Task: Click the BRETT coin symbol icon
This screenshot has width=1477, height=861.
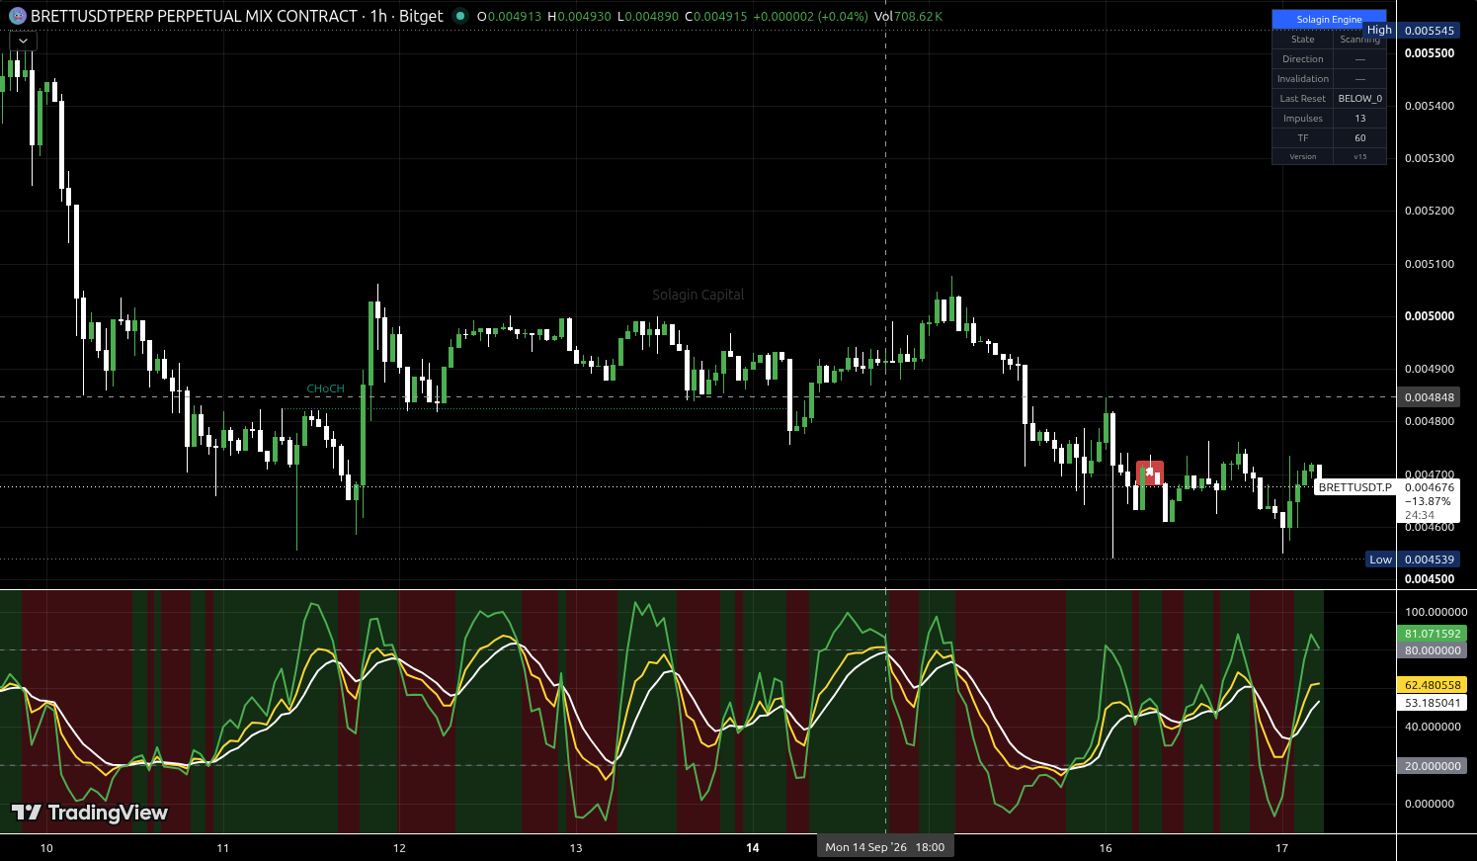Action: (x=16, y=16)
